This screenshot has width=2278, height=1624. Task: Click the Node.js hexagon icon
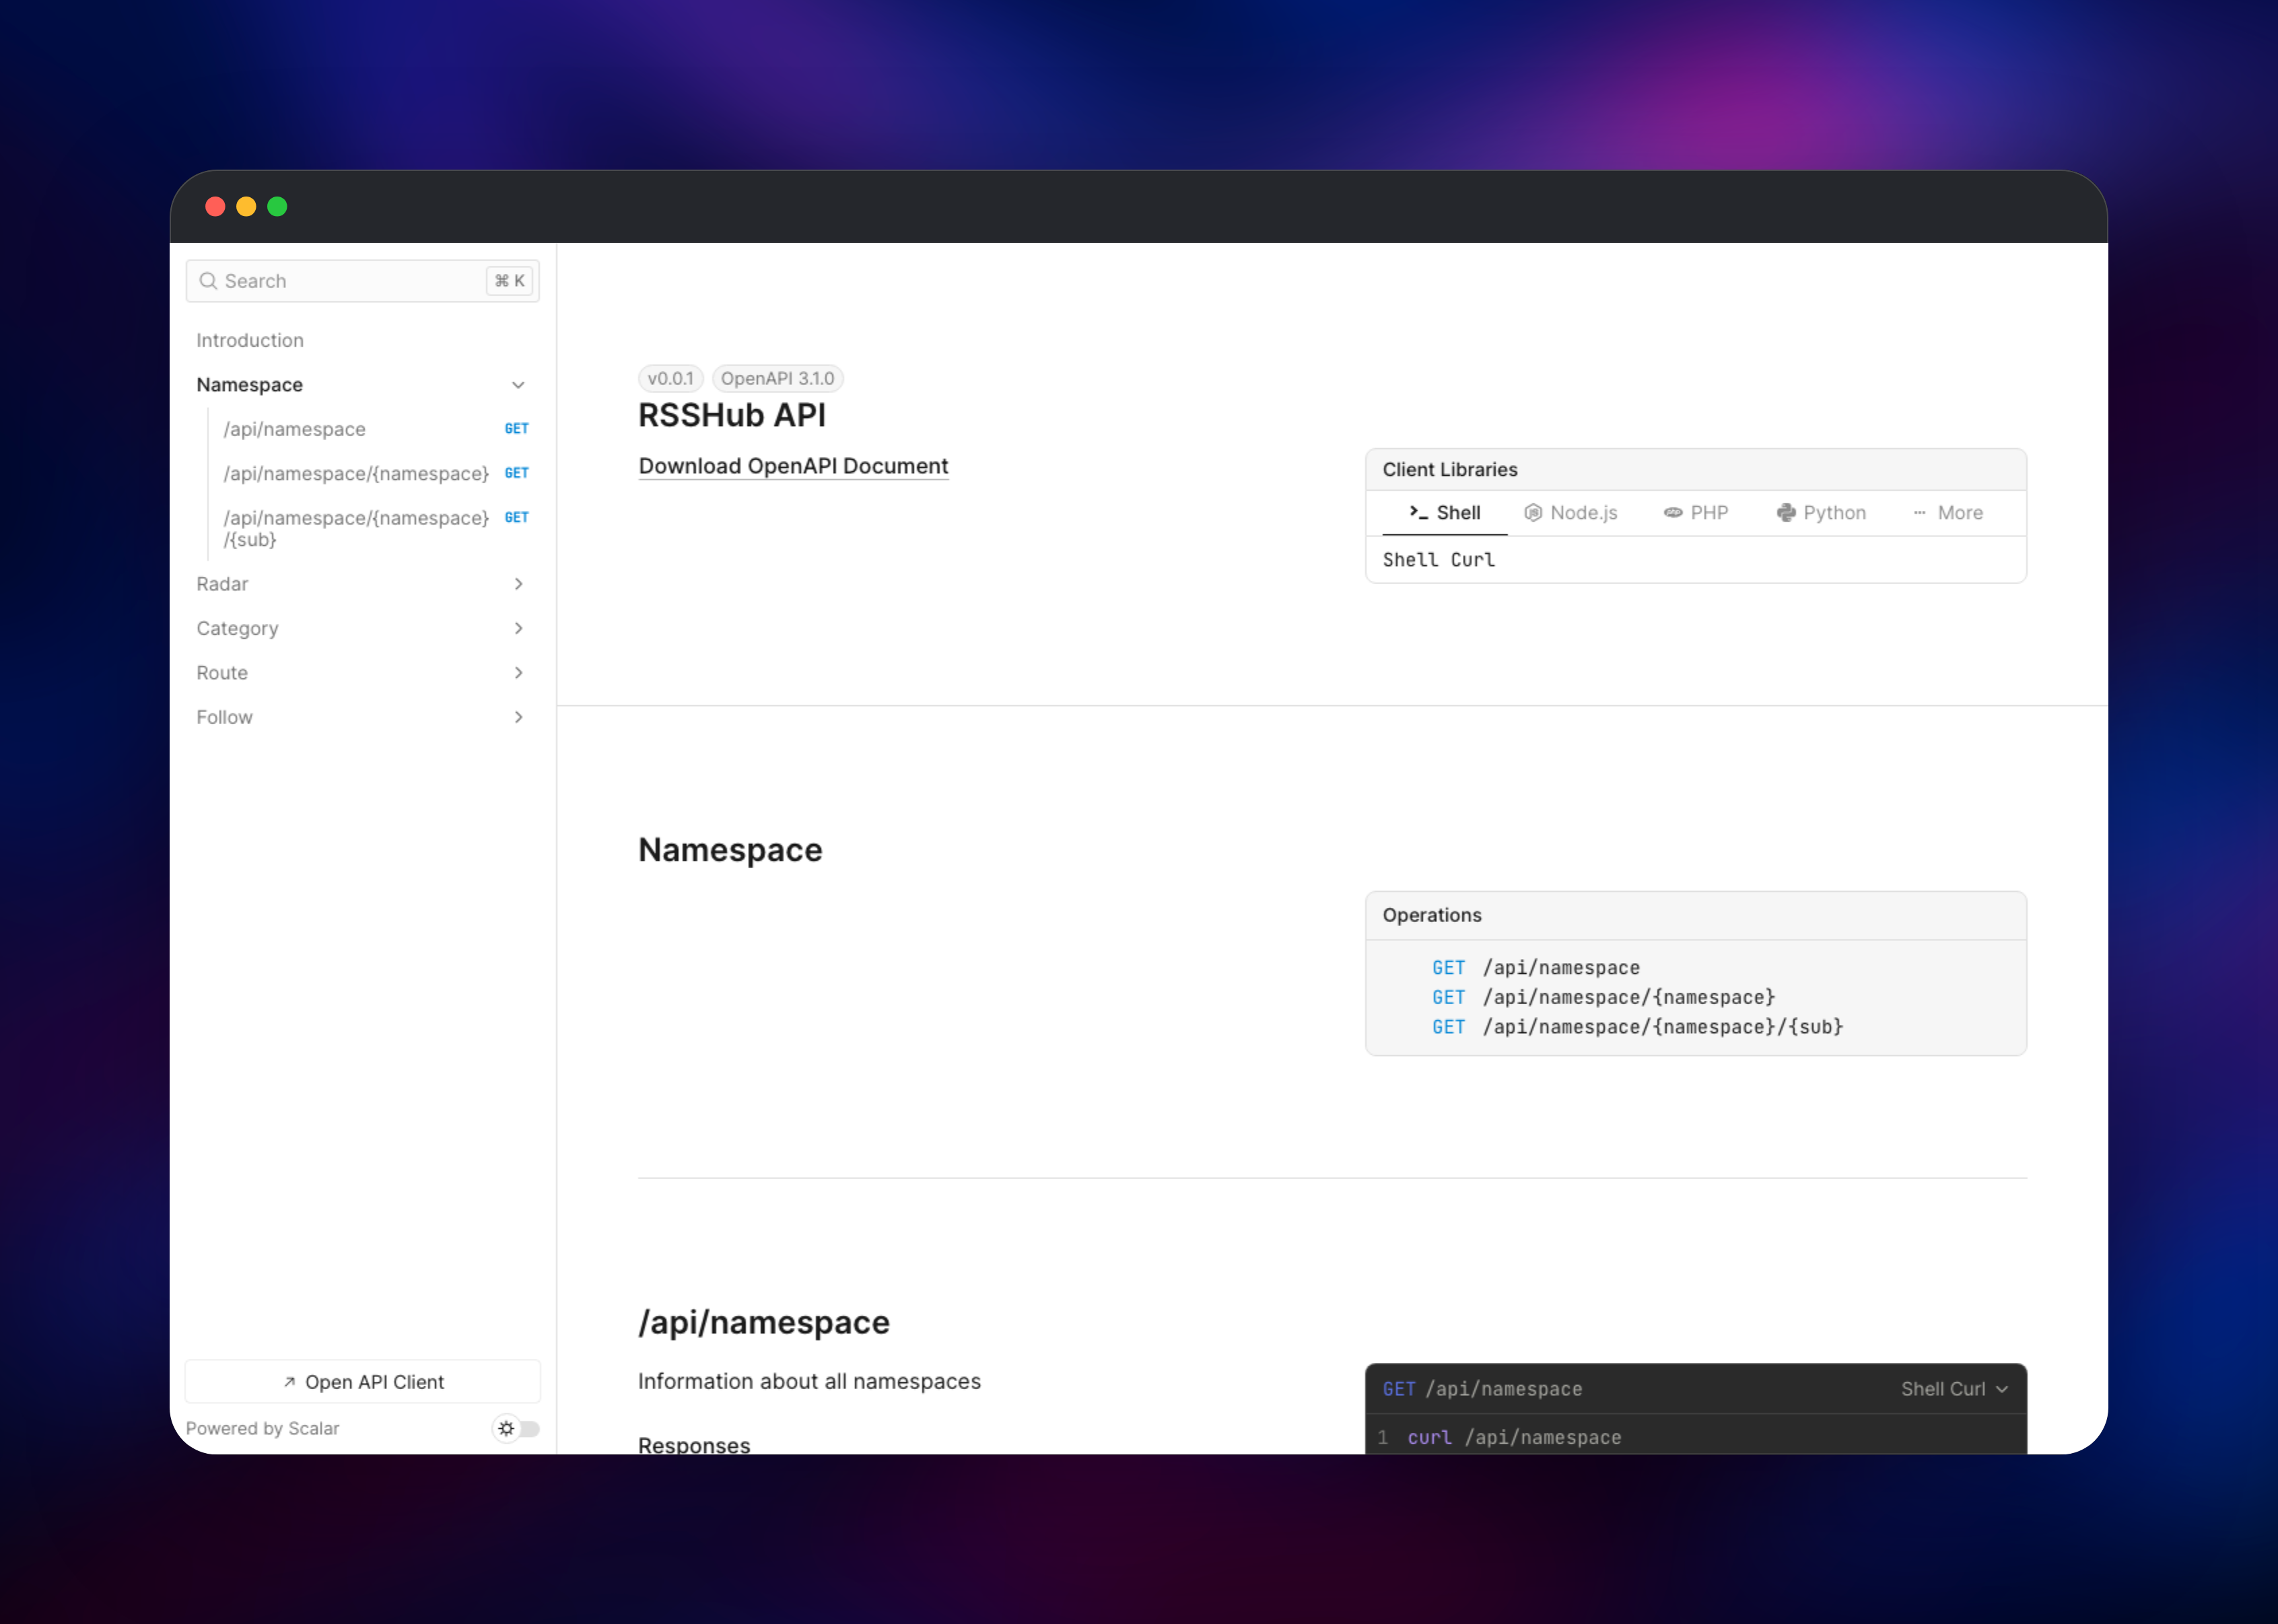point(1532,513)
